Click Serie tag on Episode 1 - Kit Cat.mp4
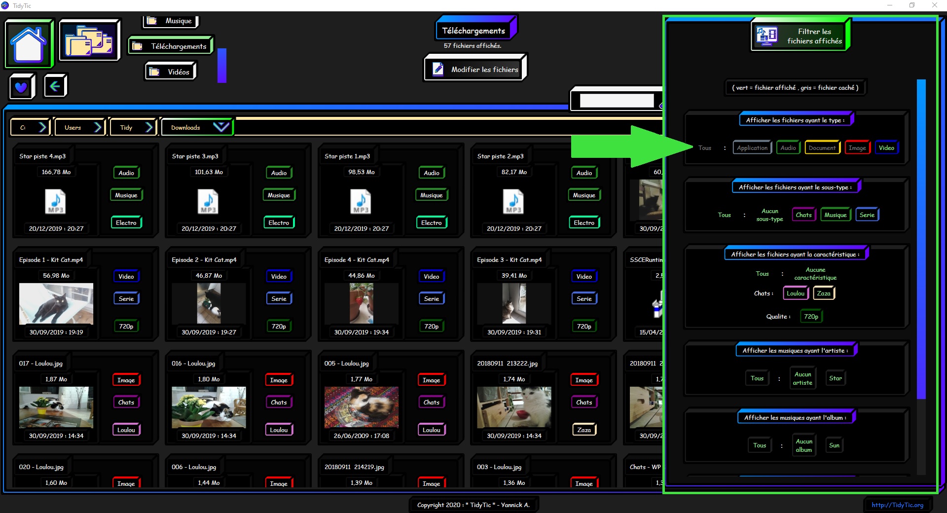 coord(126,298)
